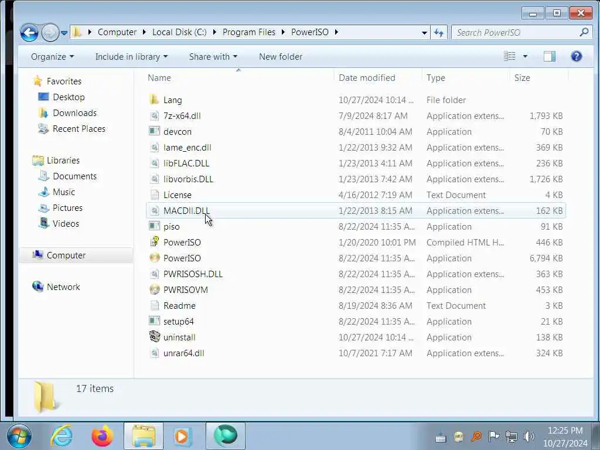Click the volume speaker tray icon
Viewport: 600px width, 450px height.
point(529,436)
